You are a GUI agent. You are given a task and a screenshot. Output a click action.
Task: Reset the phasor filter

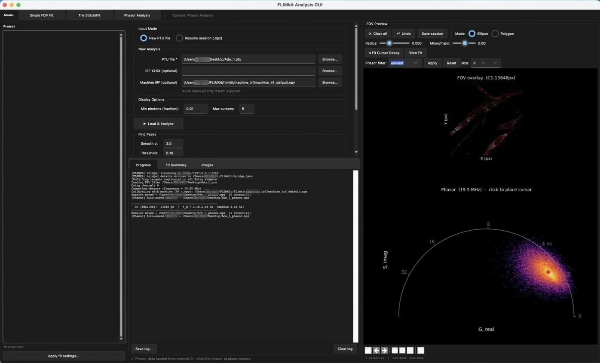pos(451,63)
